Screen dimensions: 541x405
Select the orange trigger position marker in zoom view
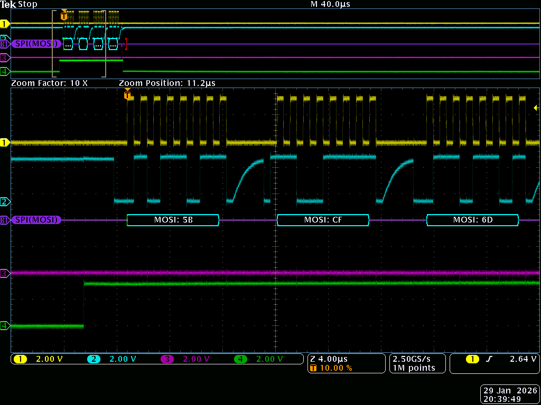[127, 95]
